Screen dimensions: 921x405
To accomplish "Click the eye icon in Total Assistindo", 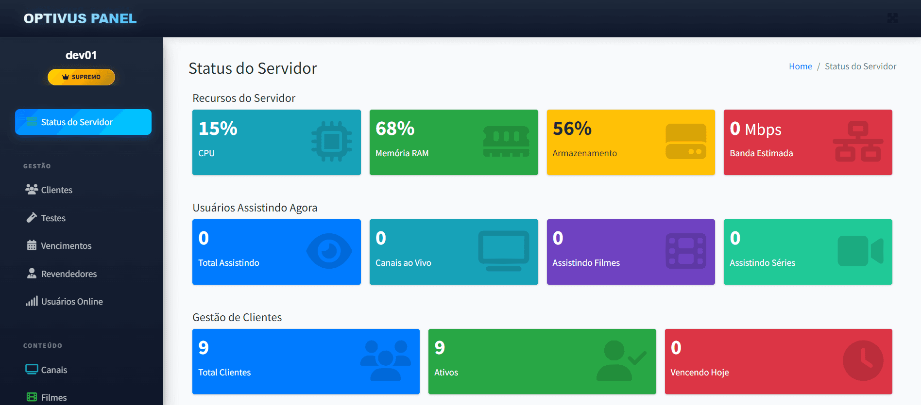I will pyautogui.click(x=329, y=251).
